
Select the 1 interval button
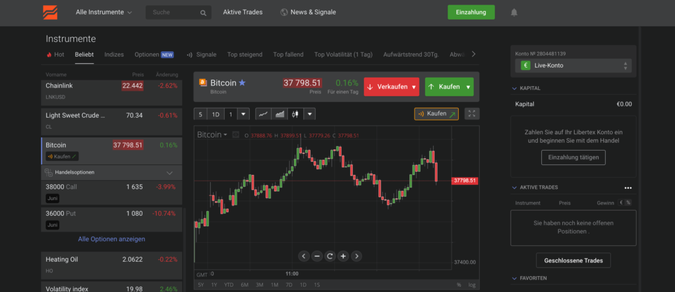231,114
